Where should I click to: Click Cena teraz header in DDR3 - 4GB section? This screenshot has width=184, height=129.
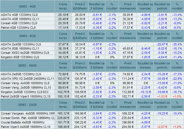pos(63,6)
